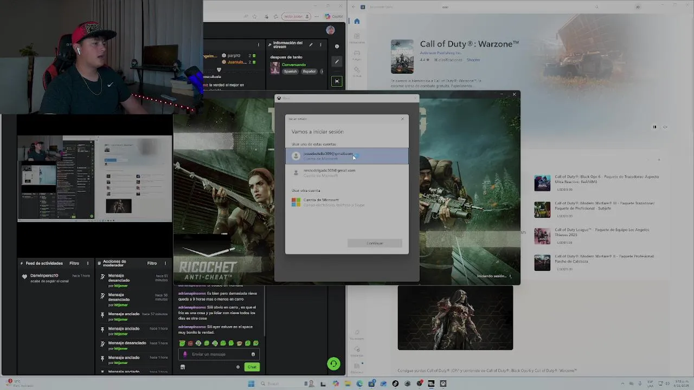The height and width of the screenshot is (390, 694).
Task: Select the josuebotello309@gmail.com account
Action: click(347, 156)
